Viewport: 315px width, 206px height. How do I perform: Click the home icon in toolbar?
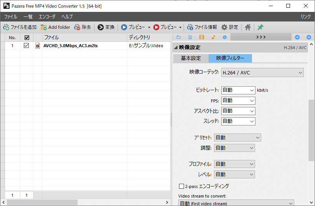248,27
